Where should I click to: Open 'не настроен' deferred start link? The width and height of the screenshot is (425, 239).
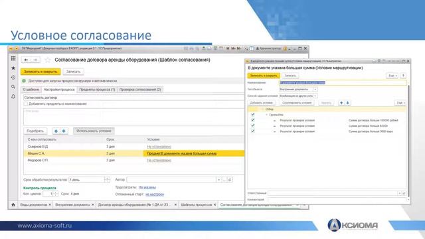155,195
